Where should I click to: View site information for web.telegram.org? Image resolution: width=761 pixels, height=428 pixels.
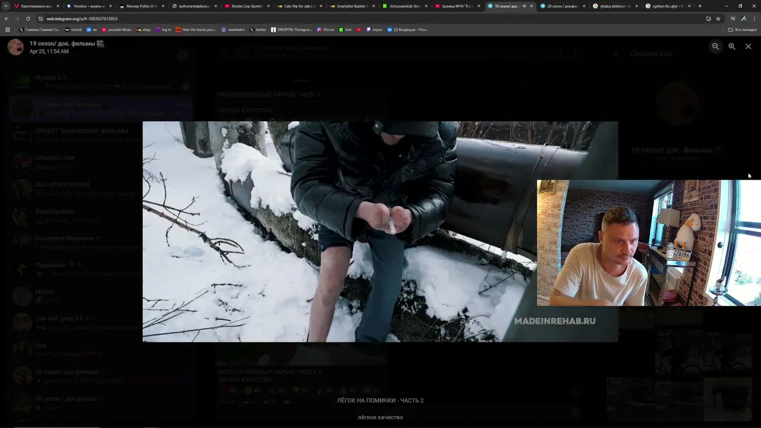coord(40,18)
